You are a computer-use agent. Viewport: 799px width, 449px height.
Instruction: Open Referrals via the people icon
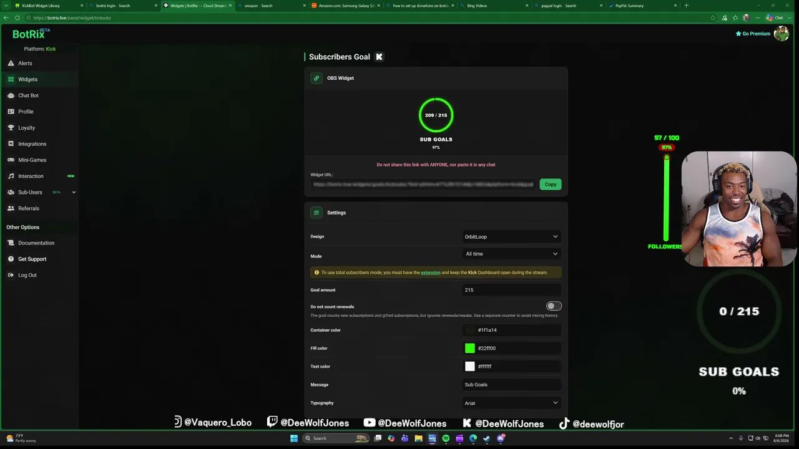coord(11,208)
